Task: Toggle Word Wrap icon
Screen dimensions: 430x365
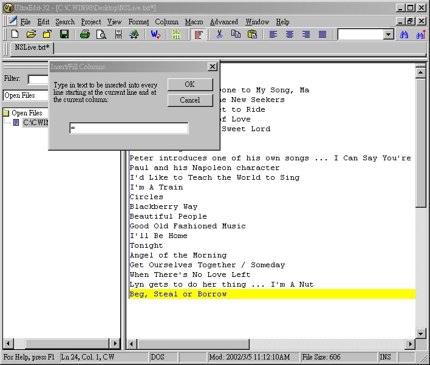Action: click(x=155, y=34)
